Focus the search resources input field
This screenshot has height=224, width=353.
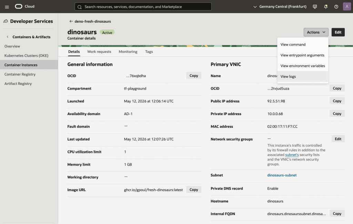pyautogui.click(x=143, y=7)
